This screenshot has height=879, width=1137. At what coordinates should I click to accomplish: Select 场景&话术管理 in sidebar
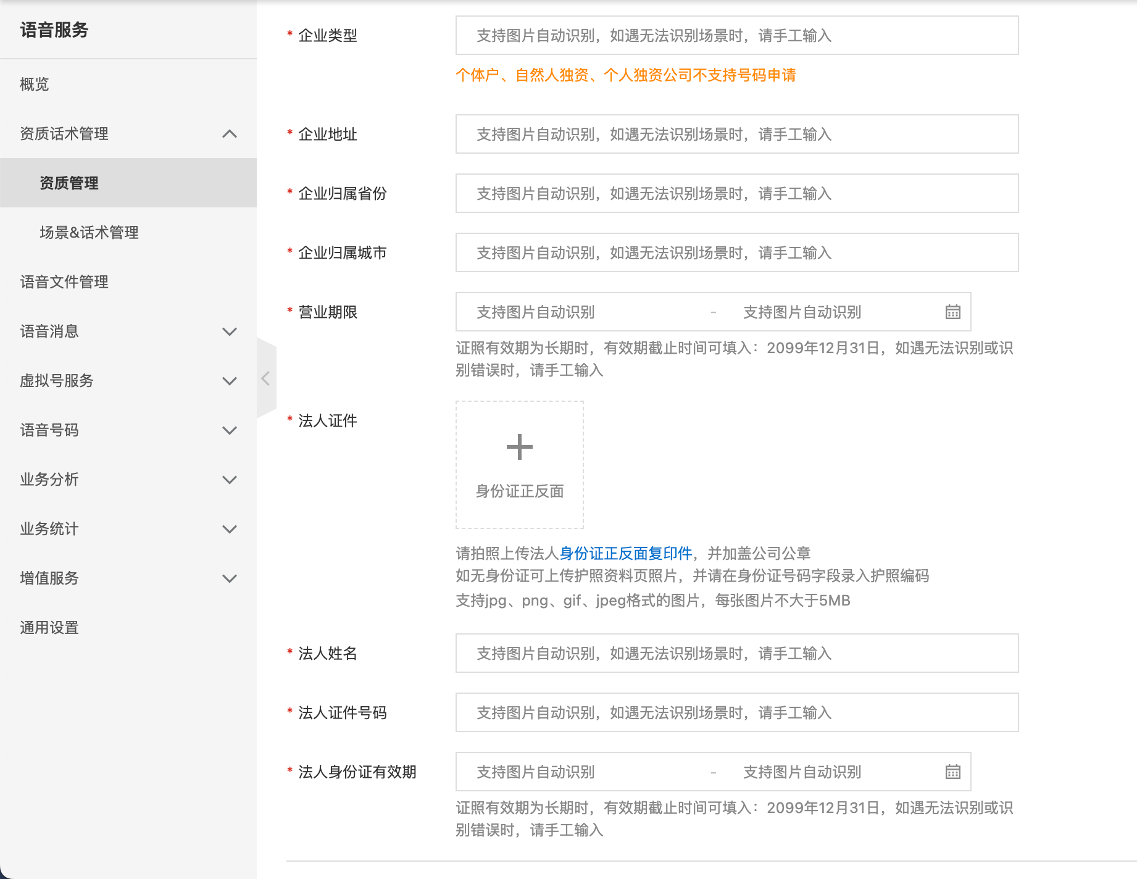[89, 233]
